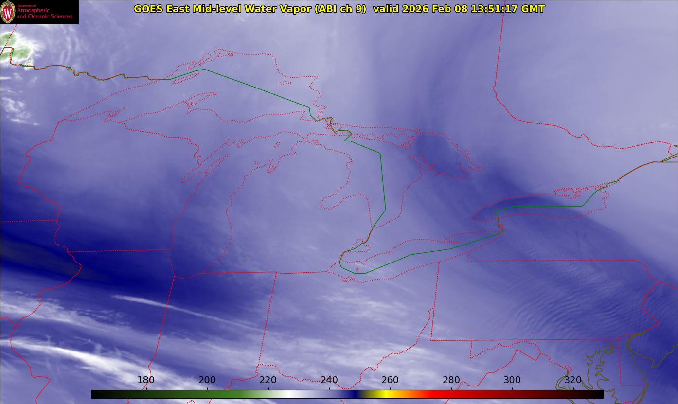Screen dimensions: 678x404
Task: Click the 200 label on the color scale
Action: [x=207, y=380]
